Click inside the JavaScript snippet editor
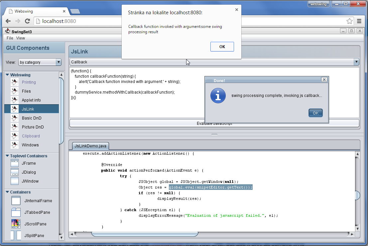This screenshot has height=246, width=368. [137, 93]
